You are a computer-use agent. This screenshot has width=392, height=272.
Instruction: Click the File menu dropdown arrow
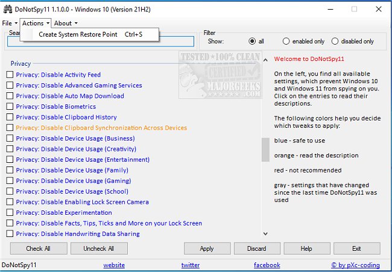[x=16, y=24]
